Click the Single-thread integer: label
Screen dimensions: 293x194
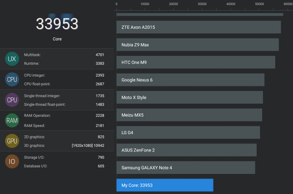(42, 96)
